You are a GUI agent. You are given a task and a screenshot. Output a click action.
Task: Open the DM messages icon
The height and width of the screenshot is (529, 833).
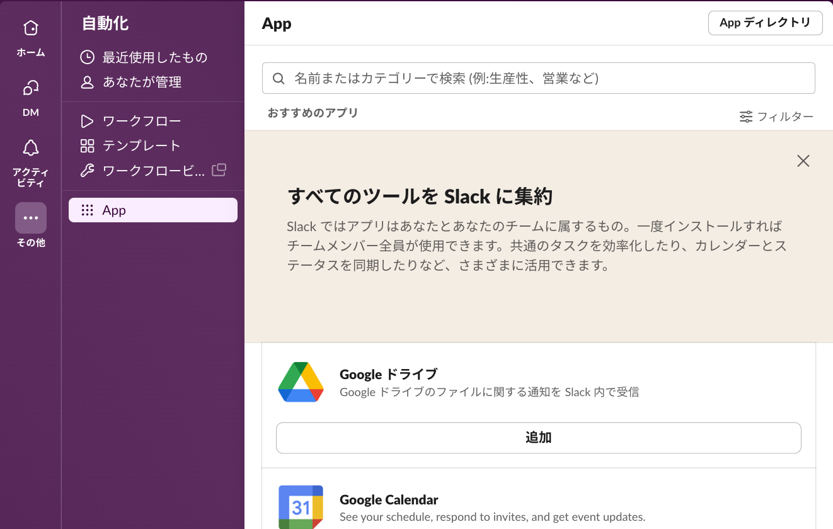[x=30, y=88]
